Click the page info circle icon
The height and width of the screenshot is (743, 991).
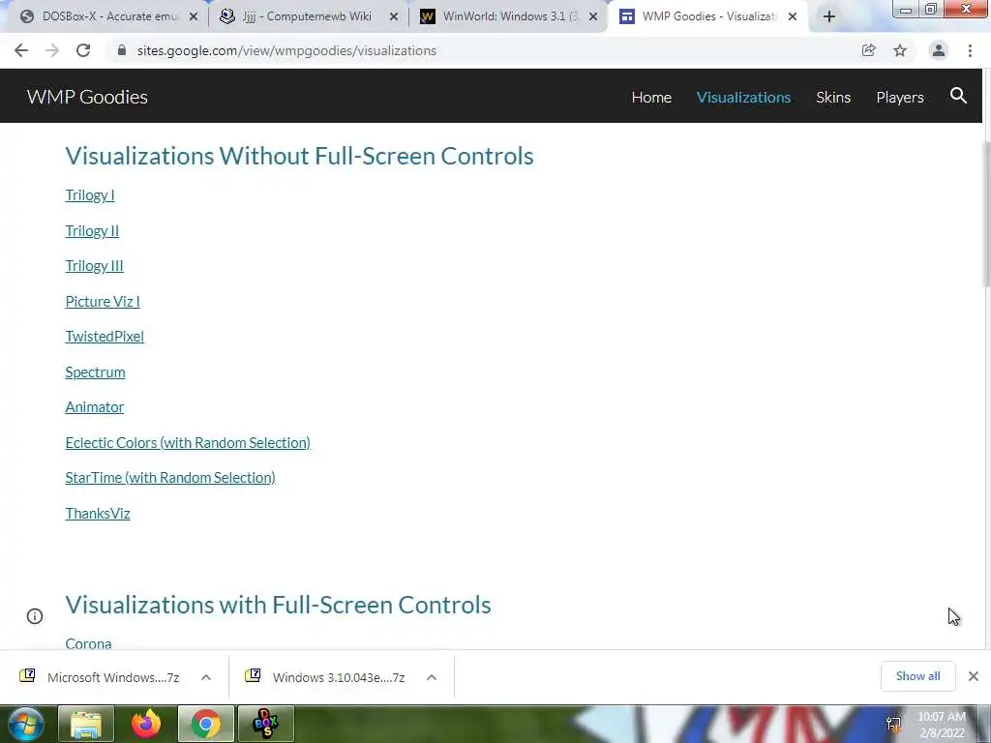point(35,616)
